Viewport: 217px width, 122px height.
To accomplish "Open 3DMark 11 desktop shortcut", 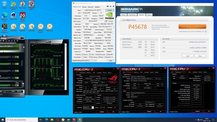I will point(50,27).
